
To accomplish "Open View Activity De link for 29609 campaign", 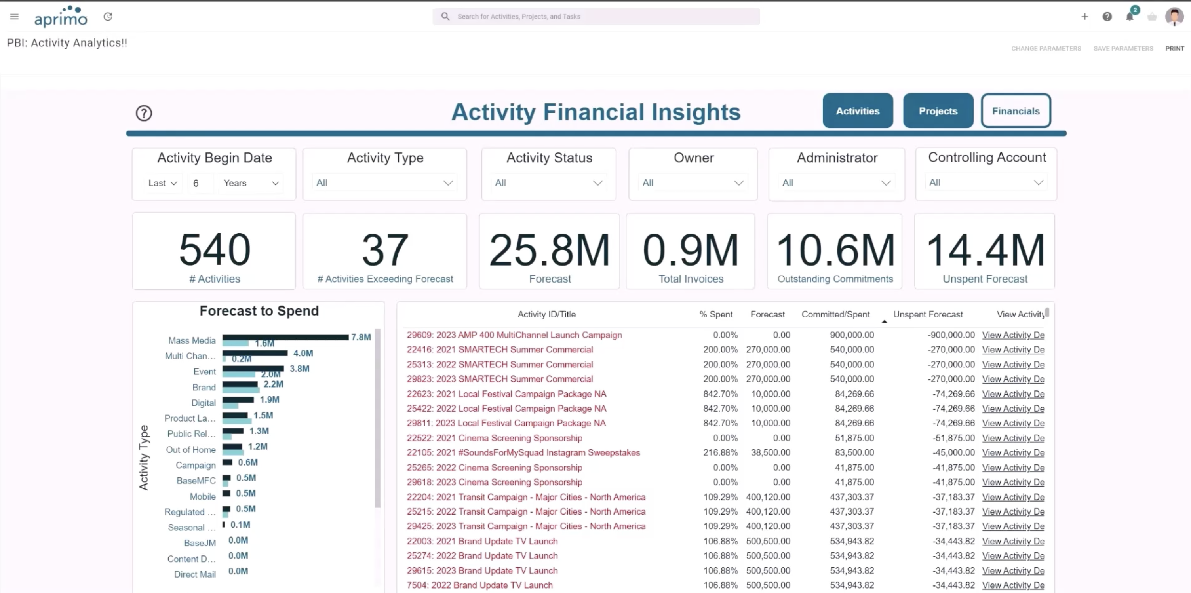I will pyautogui.click(x=1013, y=335).
